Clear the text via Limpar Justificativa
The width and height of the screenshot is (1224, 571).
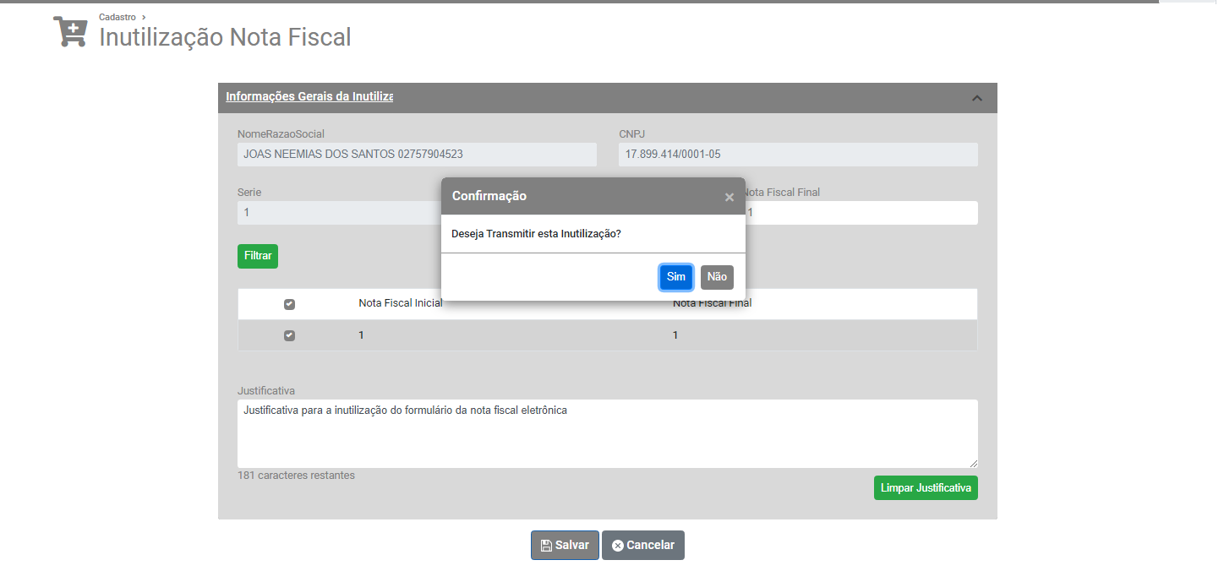(926, 488)
